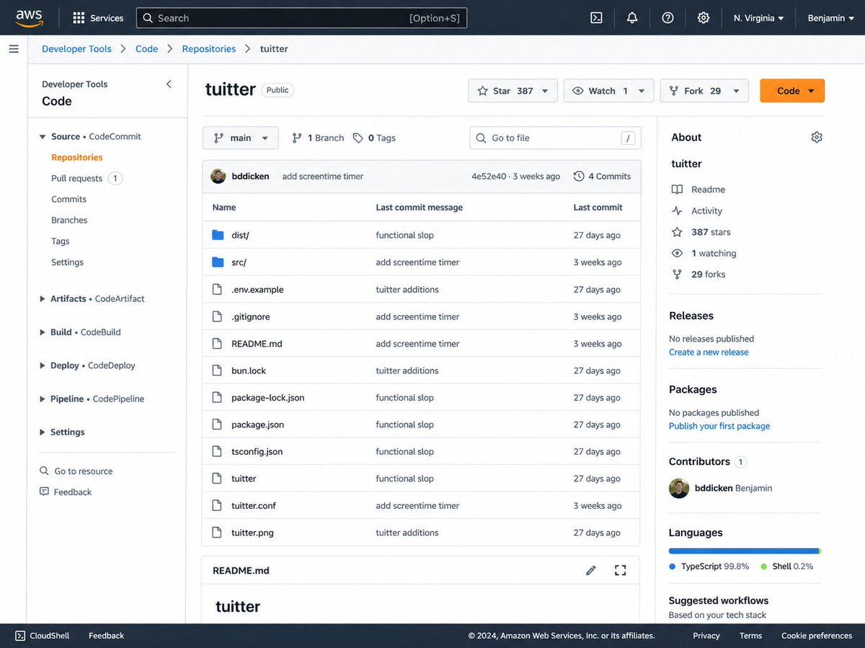The image size is (865, 648).
Task: Expand the Build CodeBuild section
Action: coord(43,332)
